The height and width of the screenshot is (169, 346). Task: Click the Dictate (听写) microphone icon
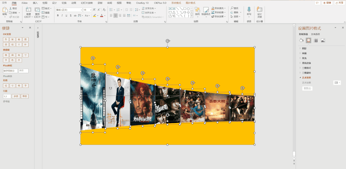(x=249, y=10)
